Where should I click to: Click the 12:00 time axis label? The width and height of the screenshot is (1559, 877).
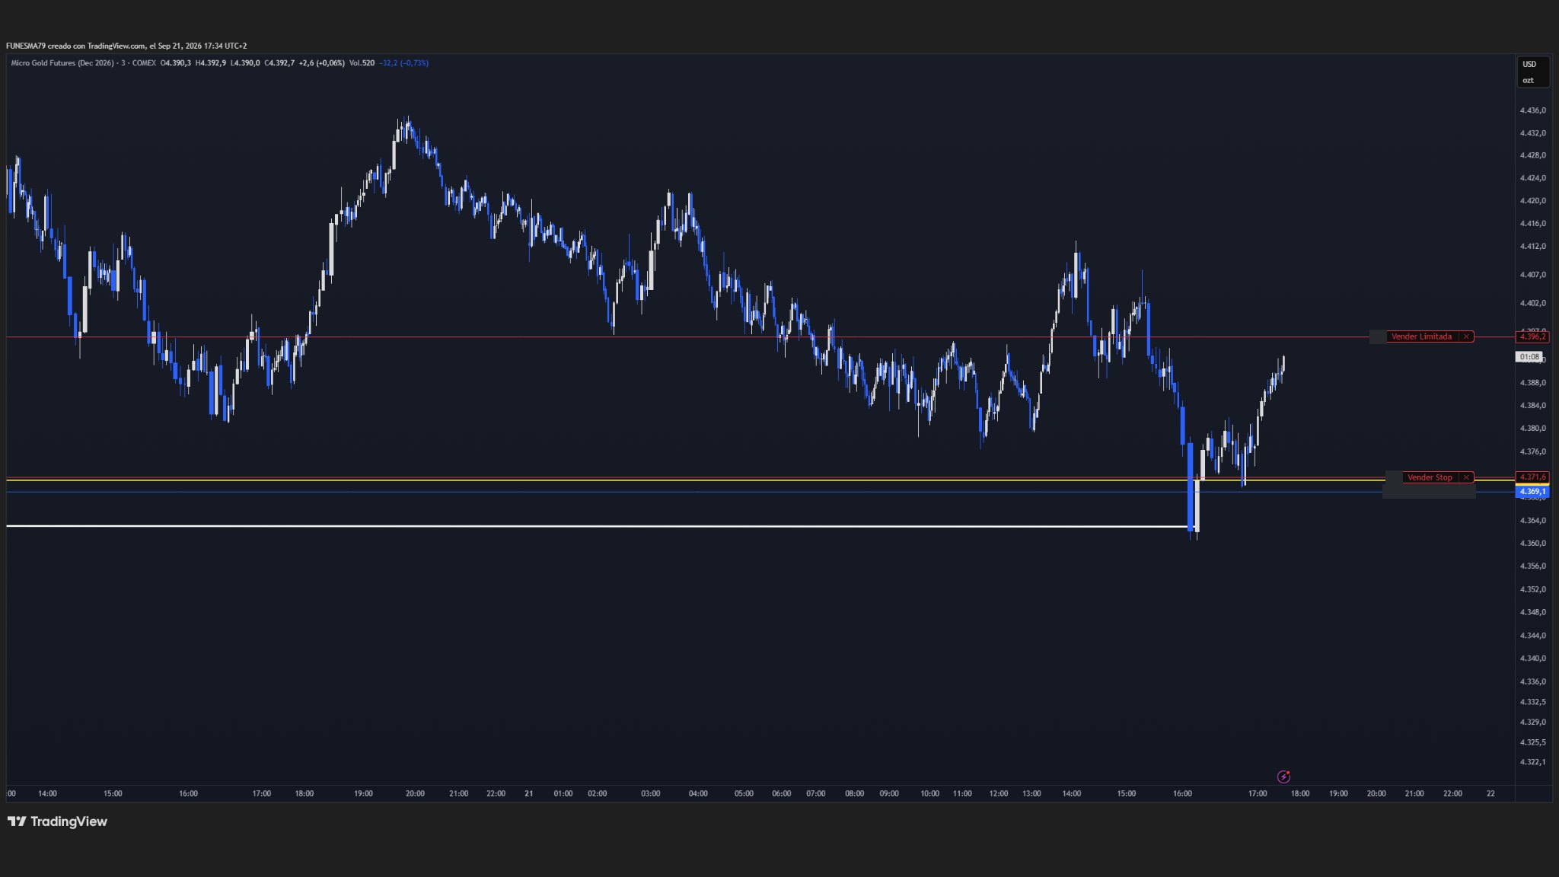click(998, 793)
